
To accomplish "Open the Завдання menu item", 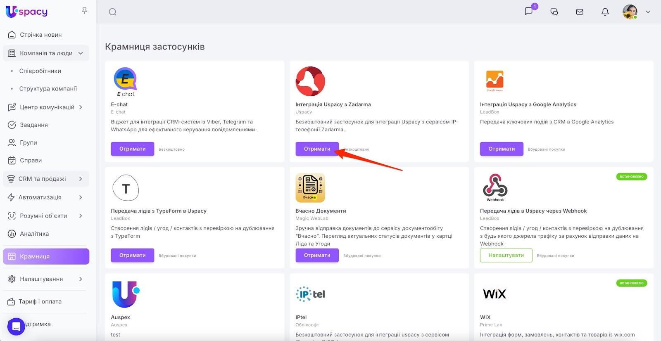I will click(33, 125).
